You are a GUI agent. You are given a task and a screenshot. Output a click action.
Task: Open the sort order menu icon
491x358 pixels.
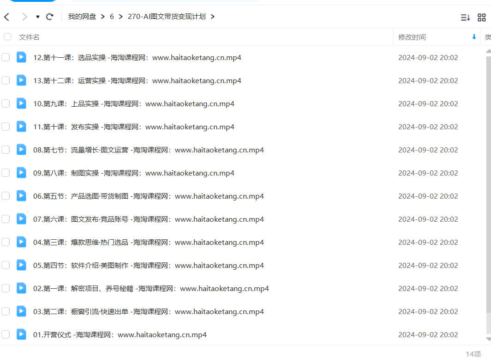click(x=465, y=18)
